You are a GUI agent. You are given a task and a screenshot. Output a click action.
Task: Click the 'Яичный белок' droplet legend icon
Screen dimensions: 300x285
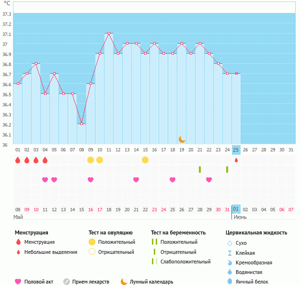230,282
